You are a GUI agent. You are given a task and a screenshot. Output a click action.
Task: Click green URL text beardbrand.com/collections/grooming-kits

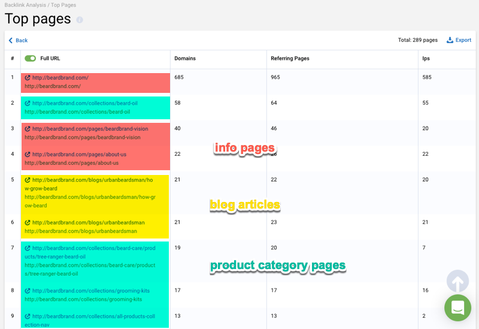point(83,300)
